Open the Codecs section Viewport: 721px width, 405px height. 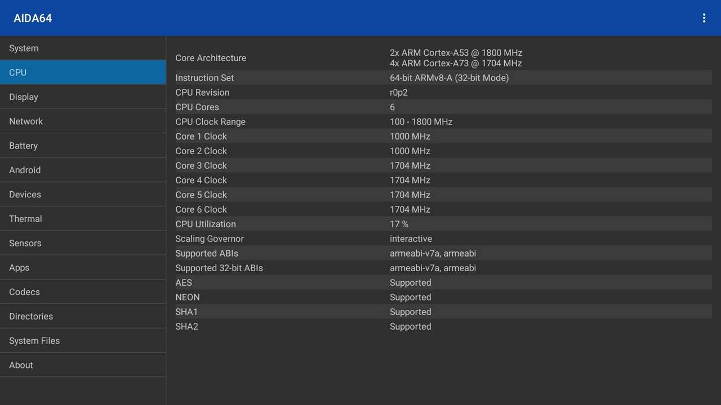pyautogui.click(x=83, y=292)
